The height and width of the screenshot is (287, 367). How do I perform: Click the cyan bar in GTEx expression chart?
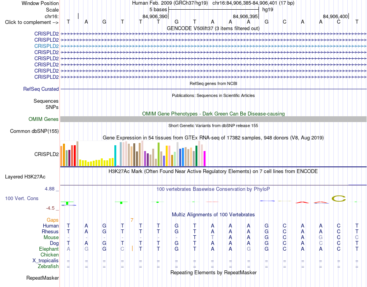point(116,156)
